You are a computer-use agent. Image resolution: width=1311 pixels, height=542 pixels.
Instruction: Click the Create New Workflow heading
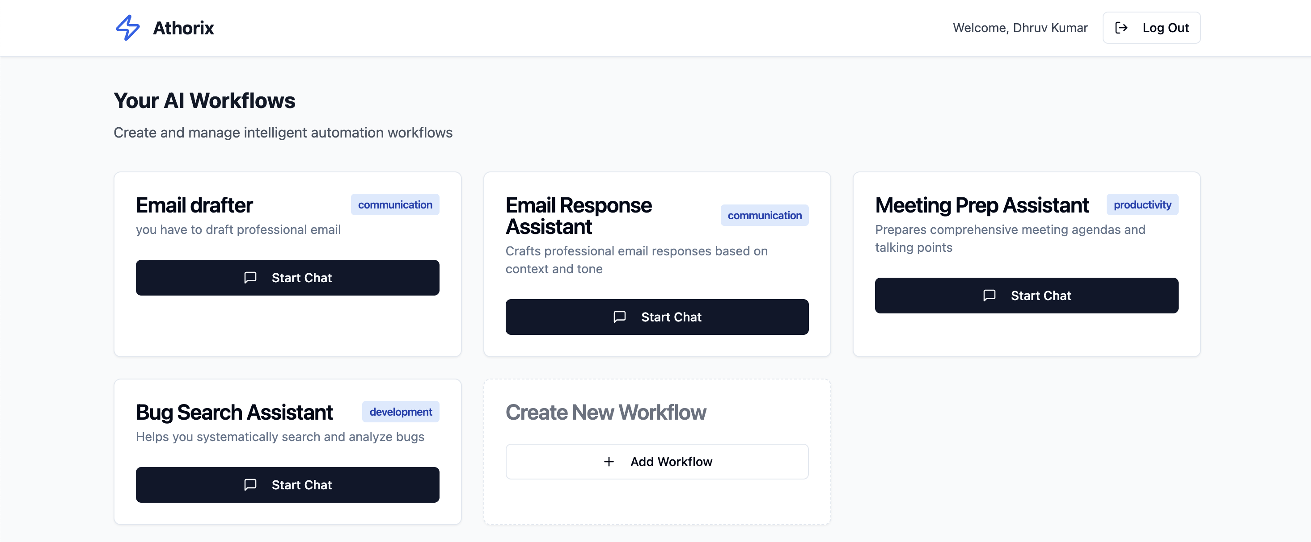tap(605, 412)
